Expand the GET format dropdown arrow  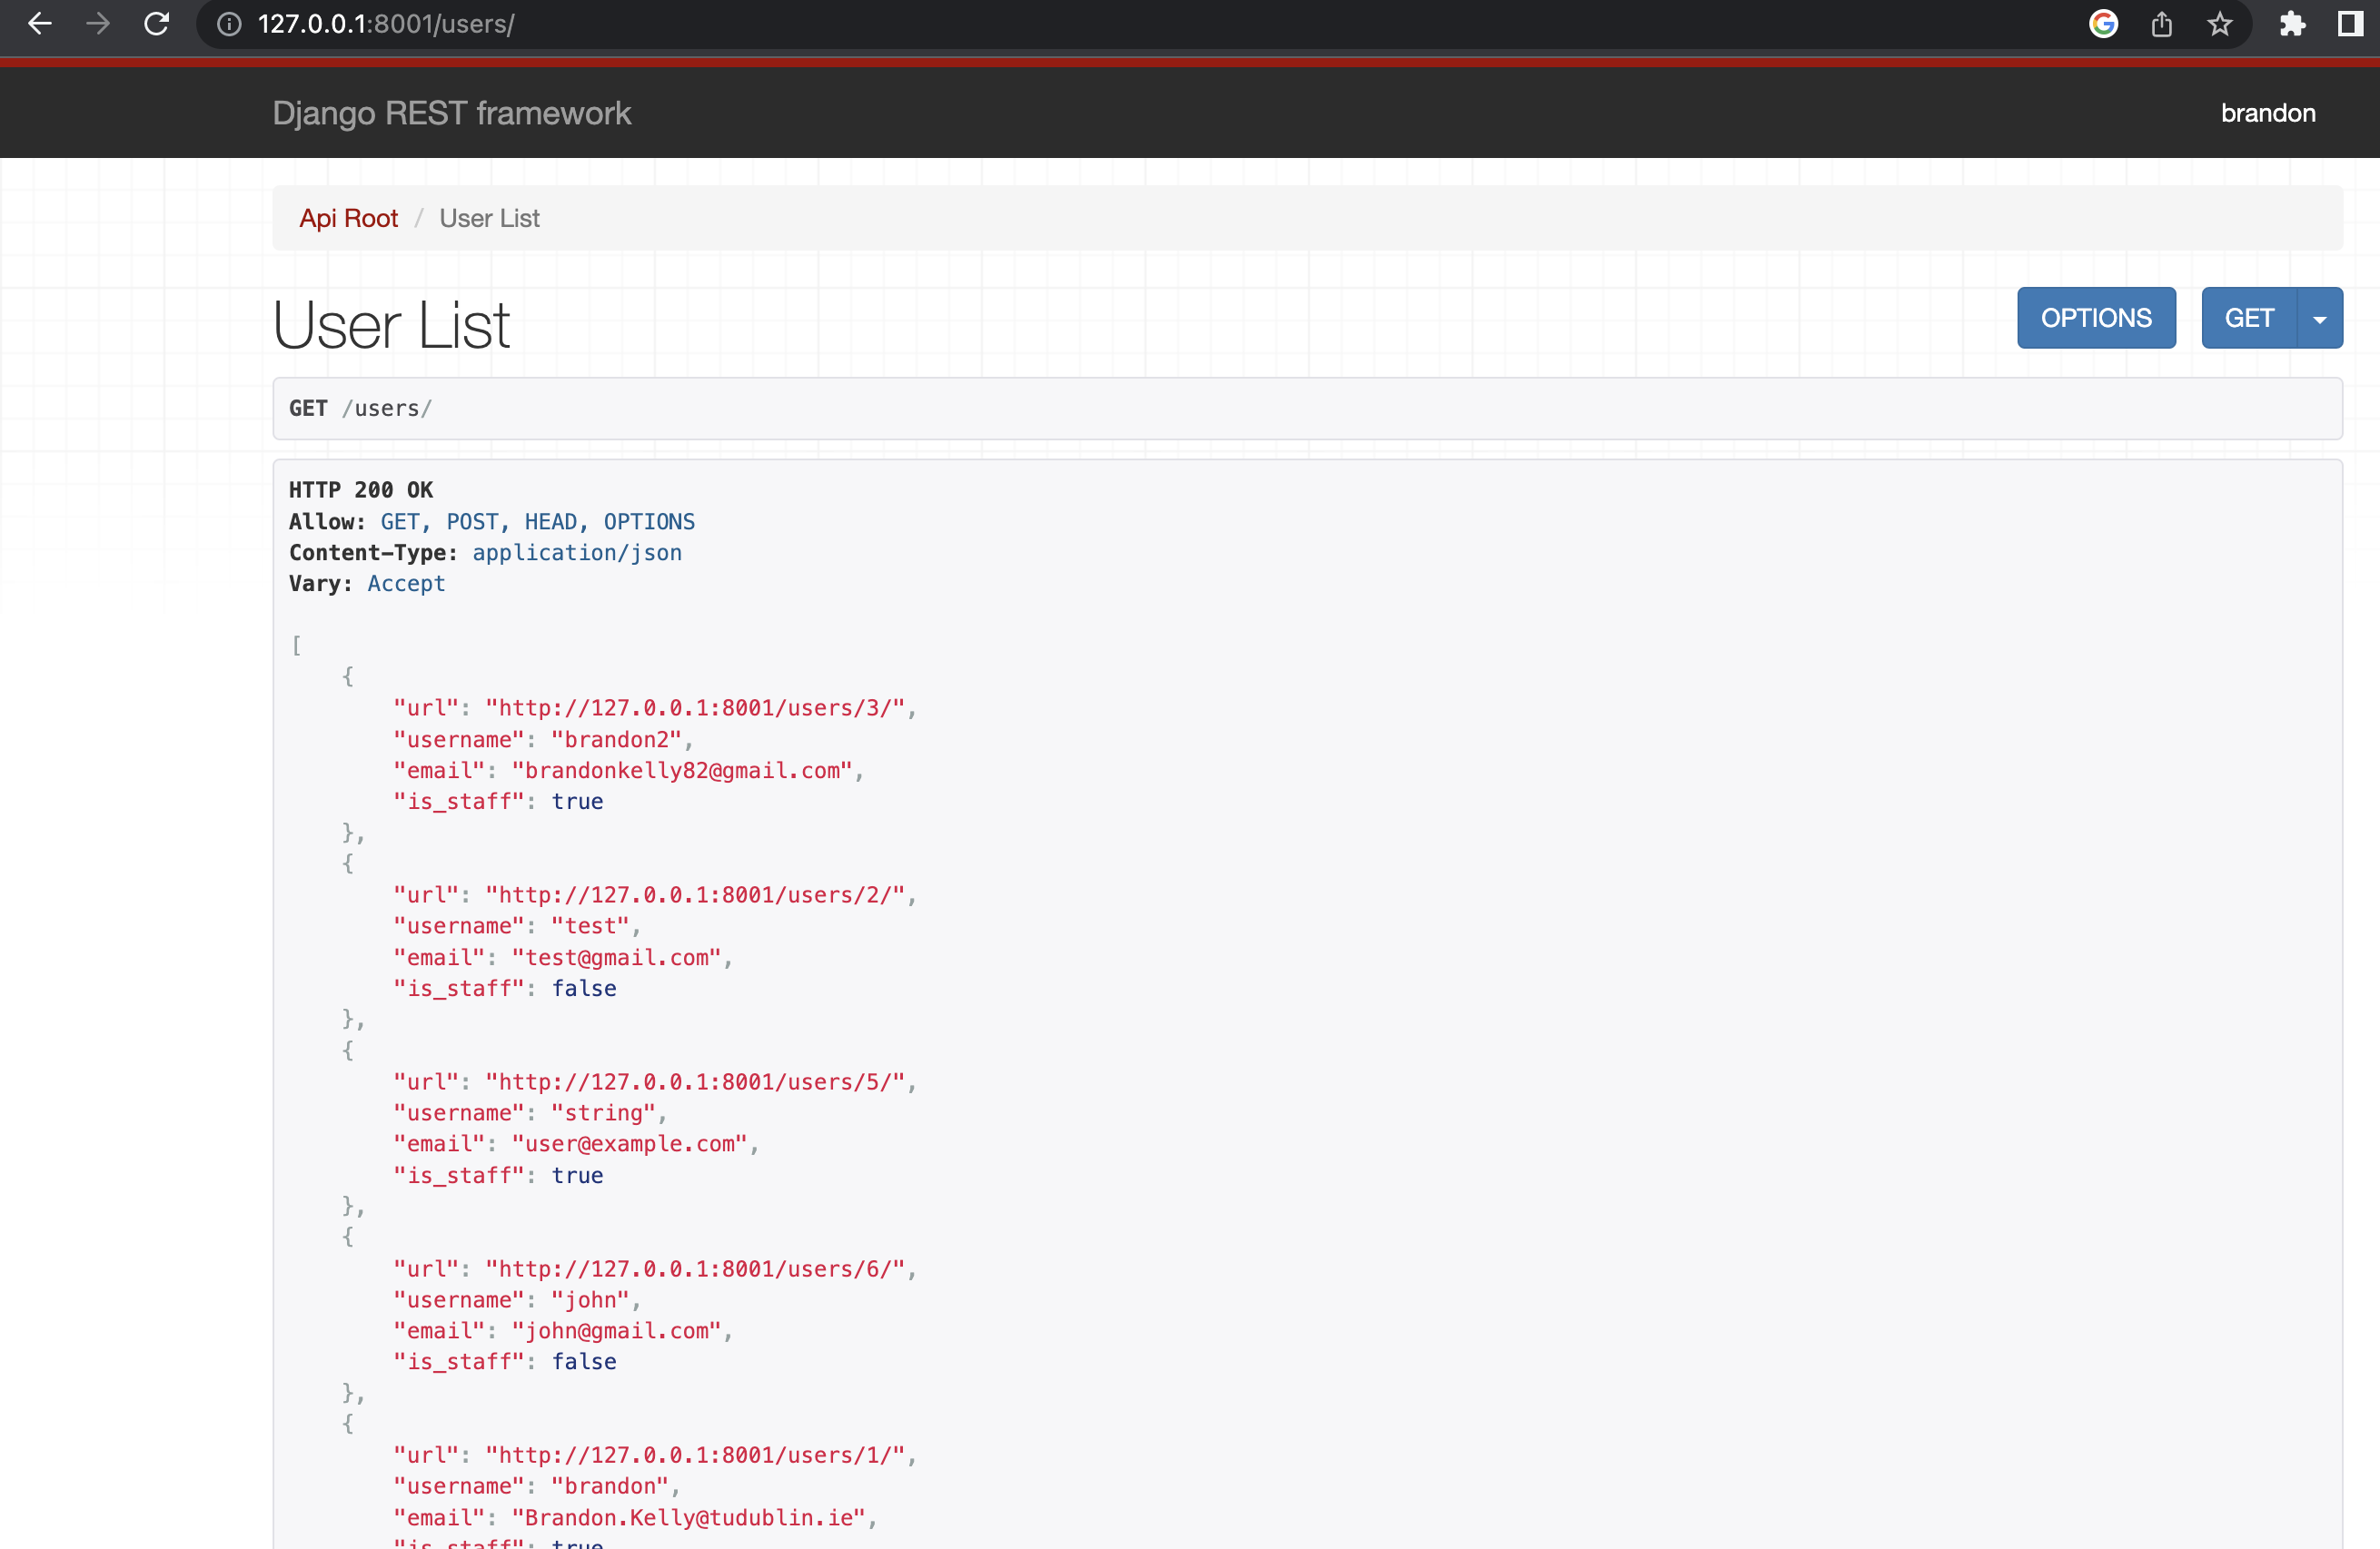pyautogui.click(x=2321, y=318)
